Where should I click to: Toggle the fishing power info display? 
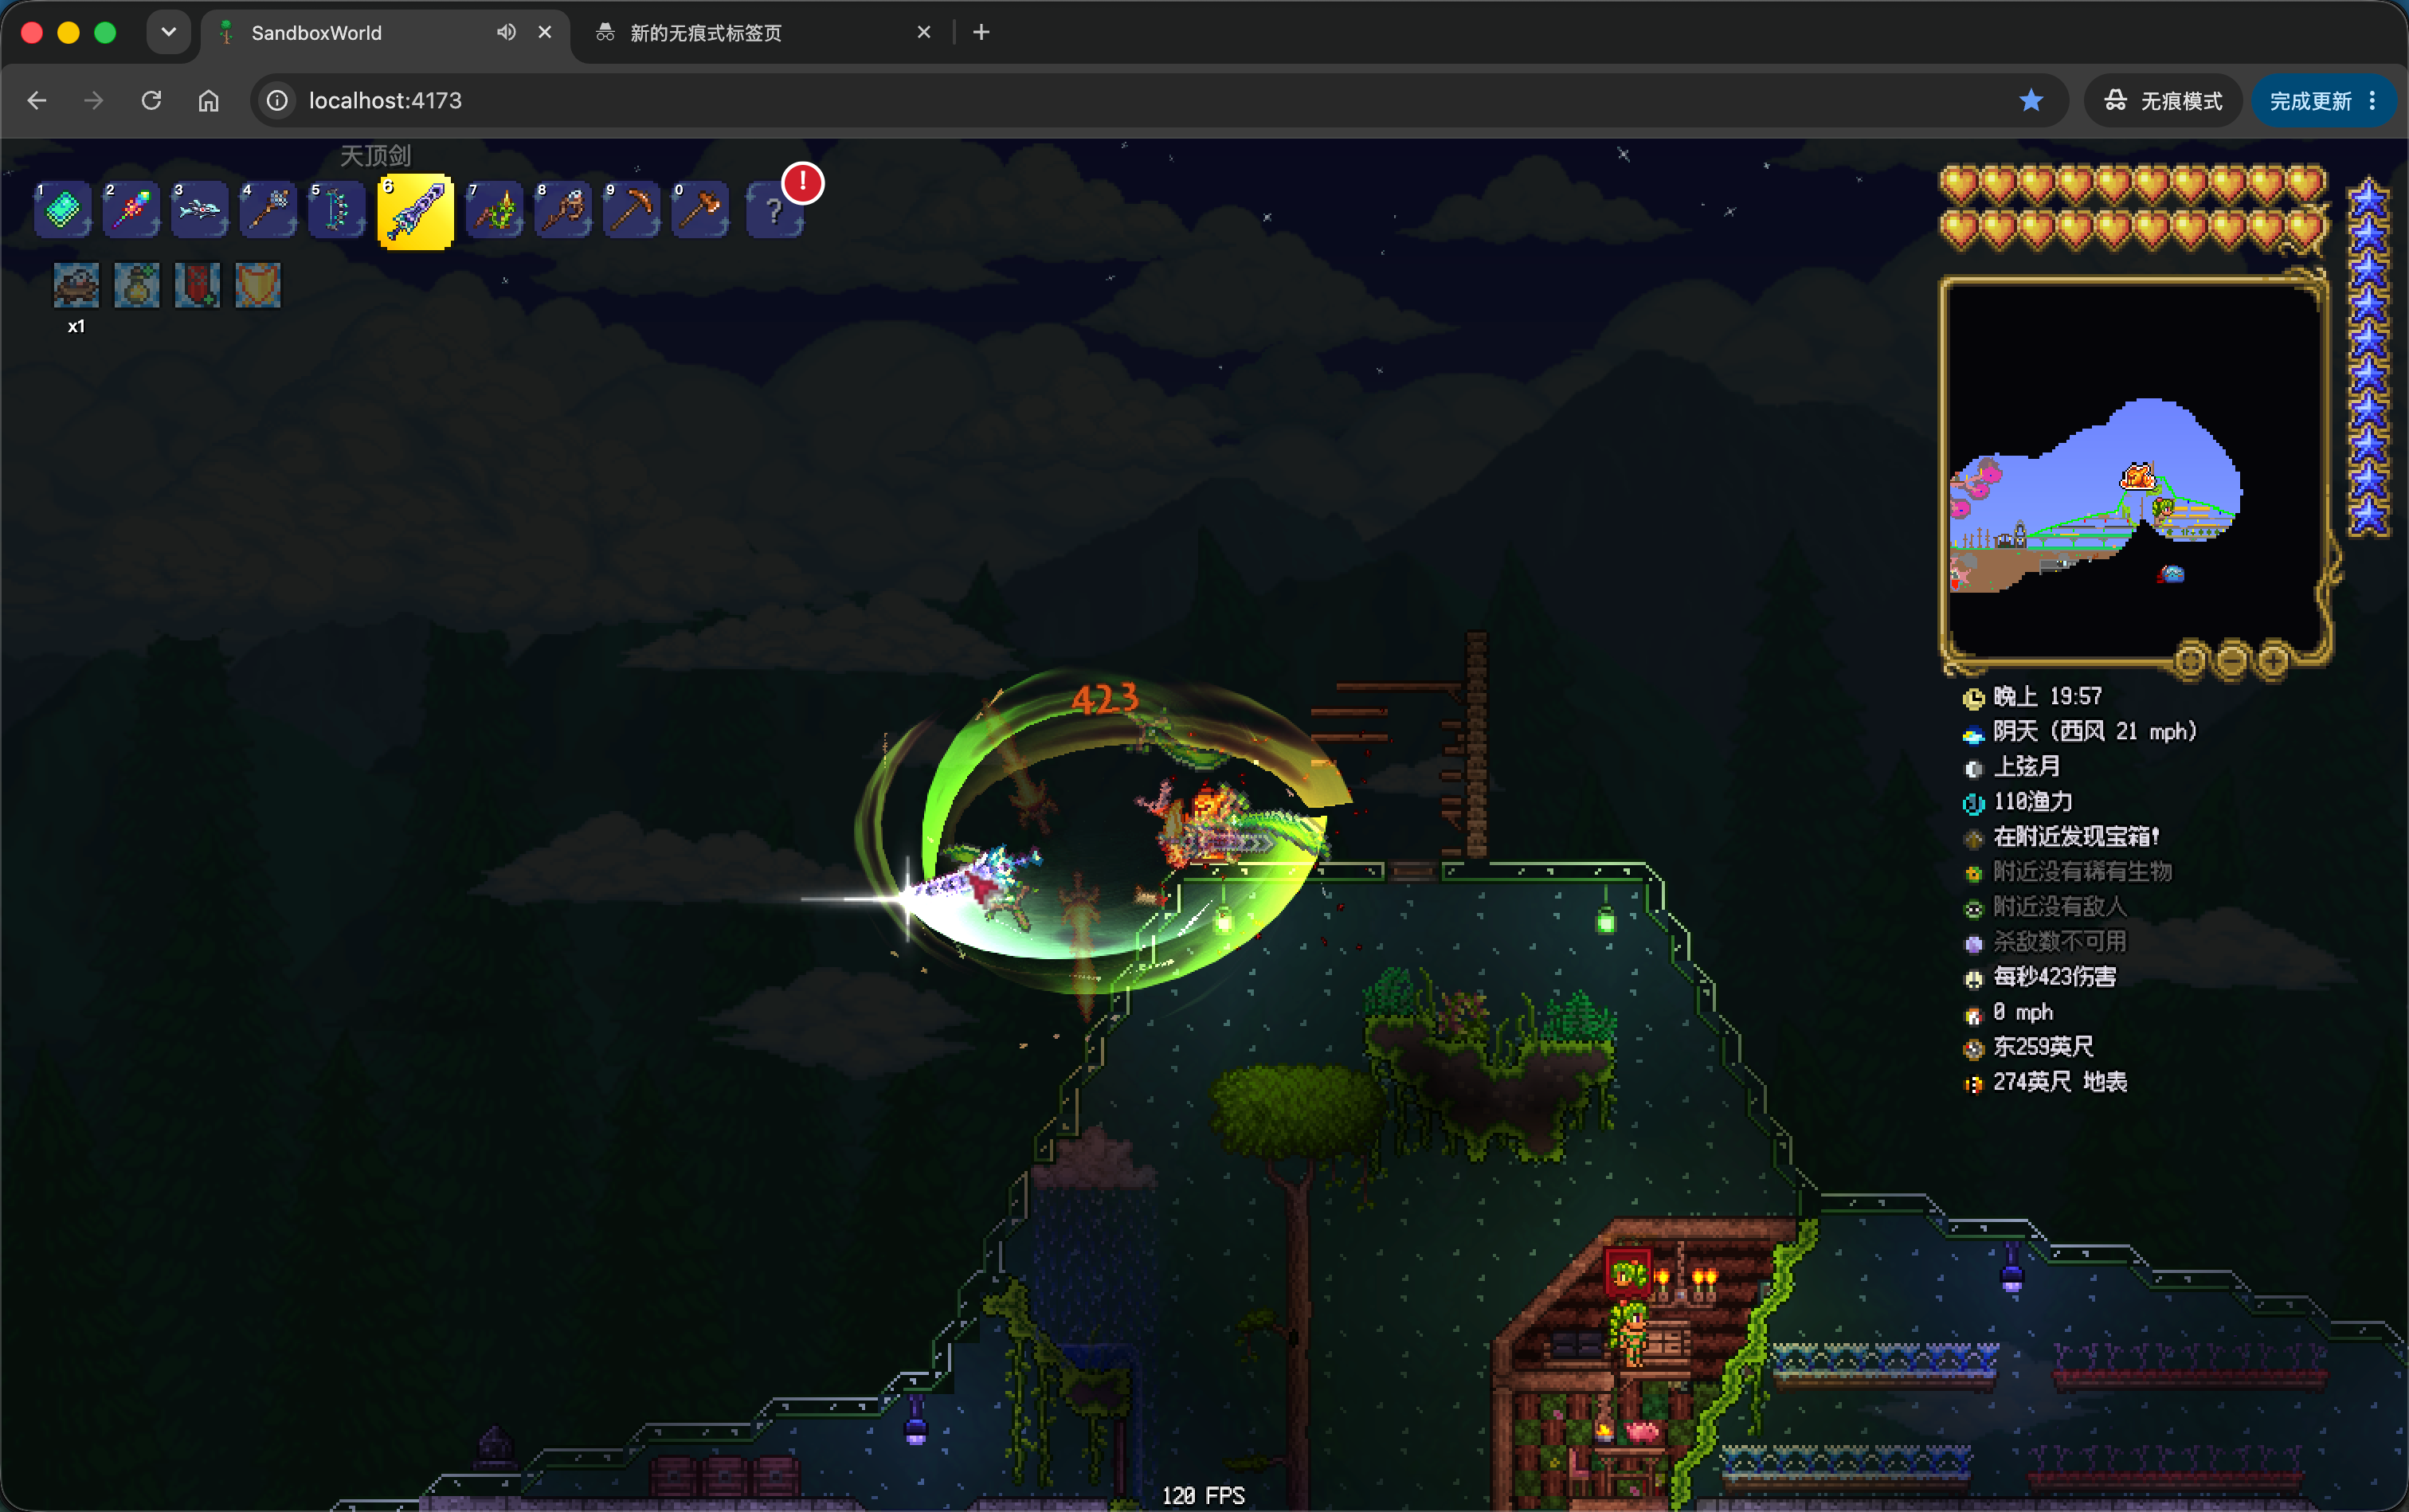[1973, 804]
